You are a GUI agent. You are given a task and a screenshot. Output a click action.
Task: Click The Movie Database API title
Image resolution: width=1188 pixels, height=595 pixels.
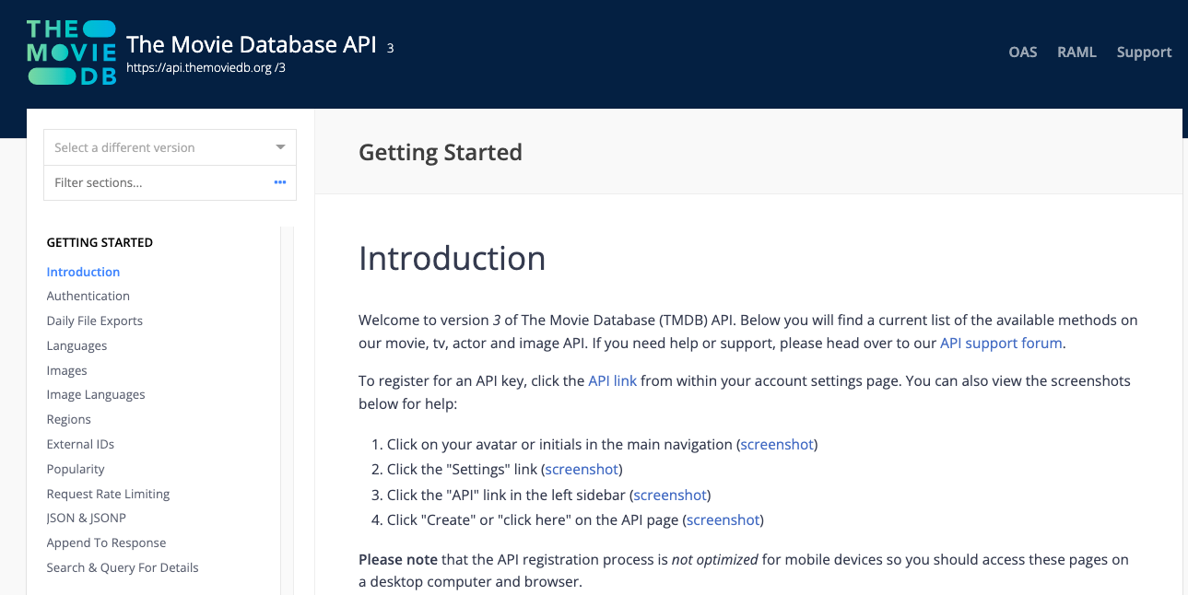click(x=252, y=44)
